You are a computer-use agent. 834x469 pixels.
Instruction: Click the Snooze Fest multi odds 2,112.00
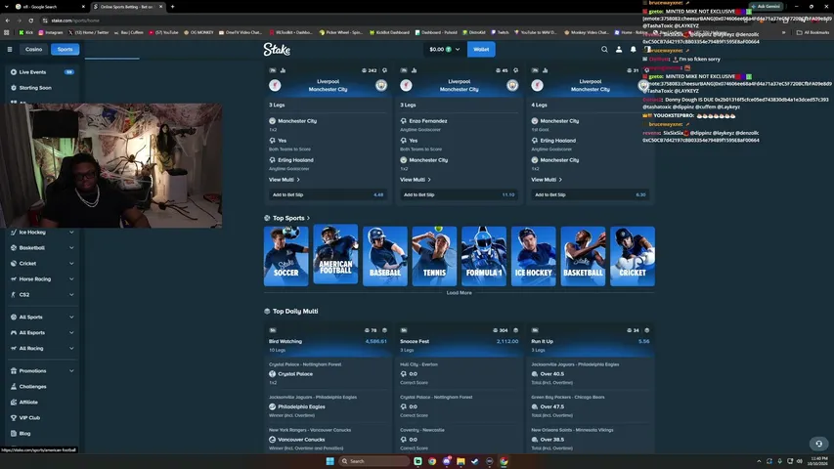click(x=507, y=341)
